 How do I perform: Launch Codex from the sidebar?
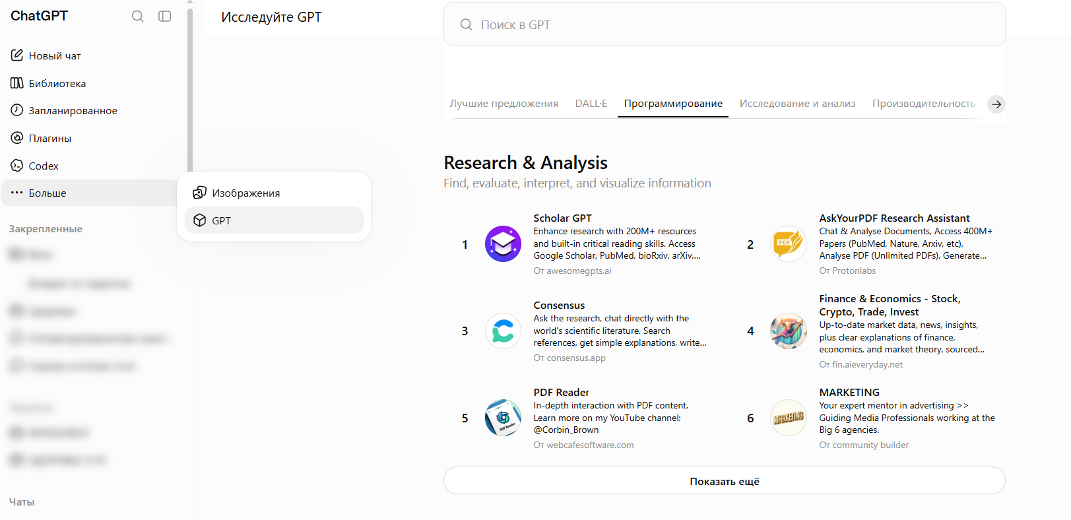point(90,166)
